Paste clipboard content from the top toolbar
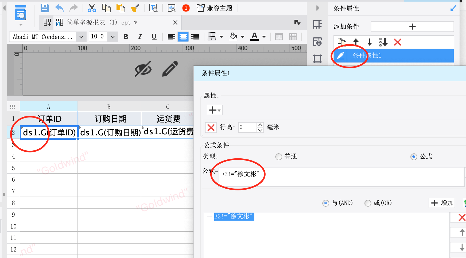The image size is (466, 258). coord(121,8)
